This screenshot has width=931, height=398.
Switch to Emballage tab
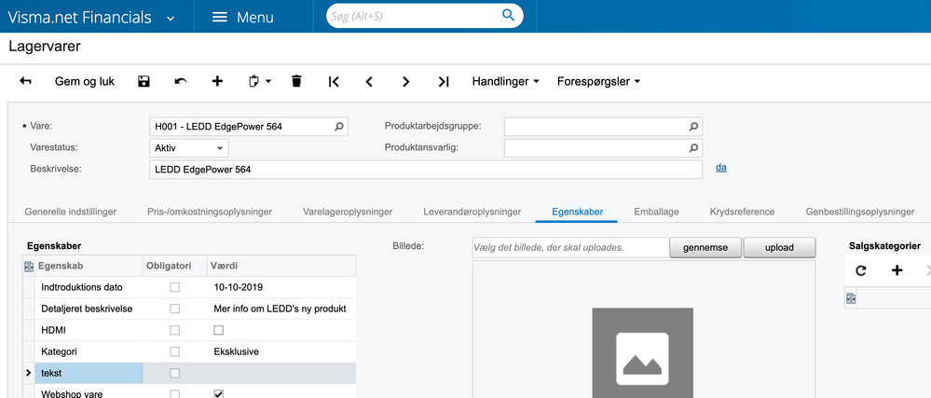(656, 212)
